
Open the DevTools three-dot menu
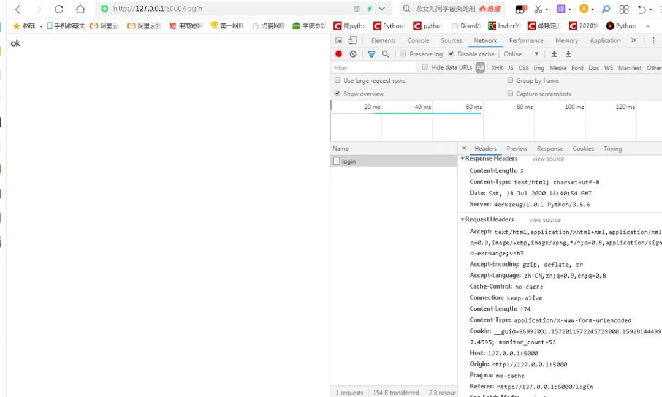[653, 40]
